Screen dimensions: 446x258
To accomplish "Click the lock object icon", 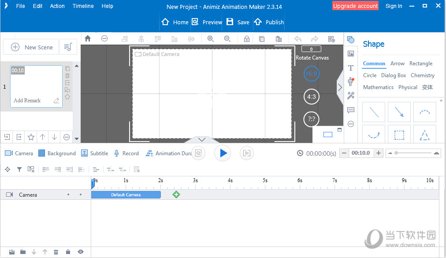I will point(247,39).
